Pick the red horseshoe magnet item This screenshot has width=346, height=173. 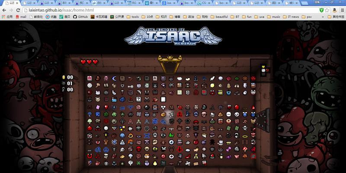[x=90, y=156]
